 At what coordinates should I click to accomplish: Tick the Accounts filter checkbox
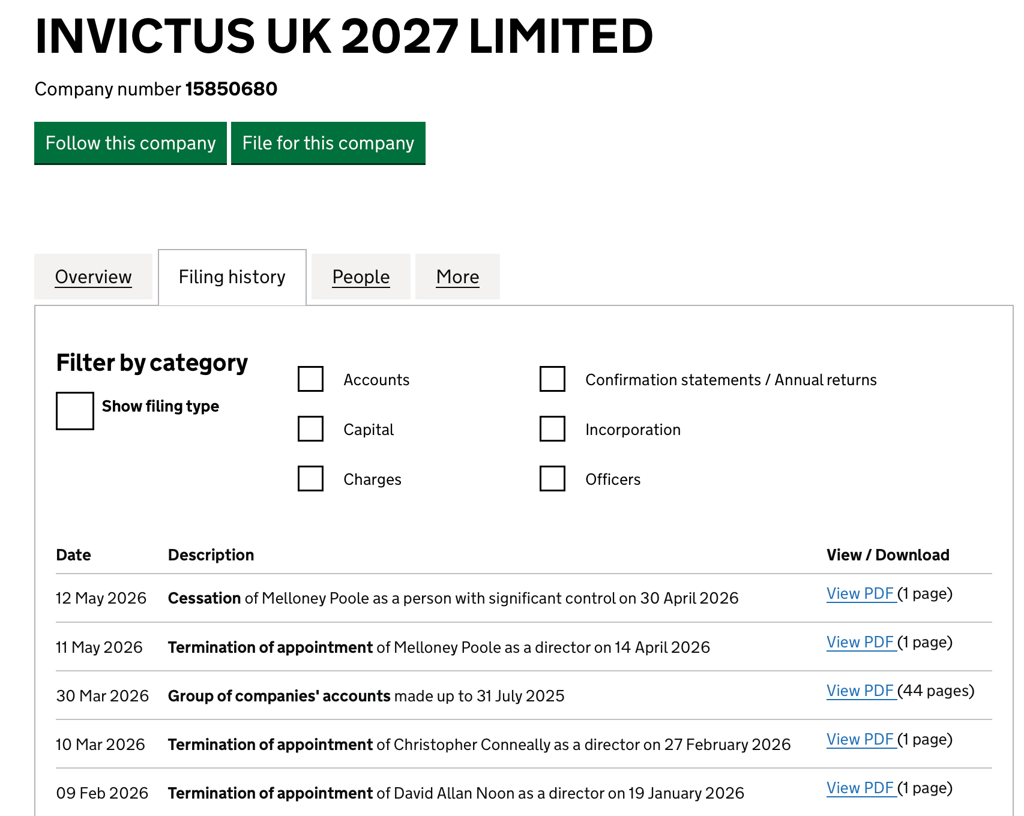pos(311,379)
